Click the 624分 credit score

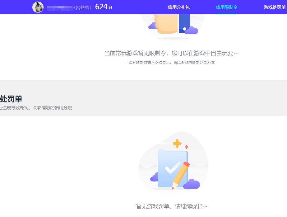tap(104, 7)
